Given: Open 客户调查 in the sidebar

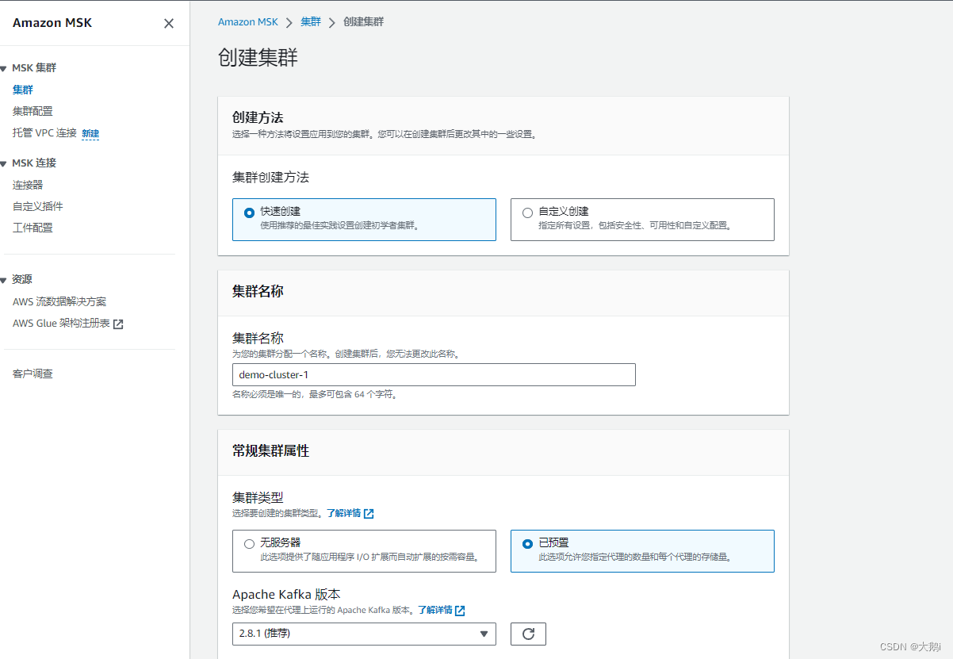Looking at the screenshot, I should 33,374.
